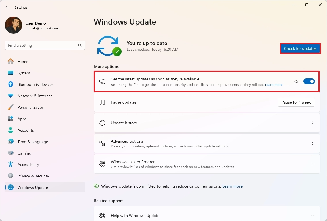Viewport: 327px width, 221px height.
Task: Click the Check for updates button
Action: tap(300, 48)
